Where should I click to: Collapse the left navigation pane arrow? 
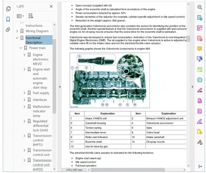[60, 87]
